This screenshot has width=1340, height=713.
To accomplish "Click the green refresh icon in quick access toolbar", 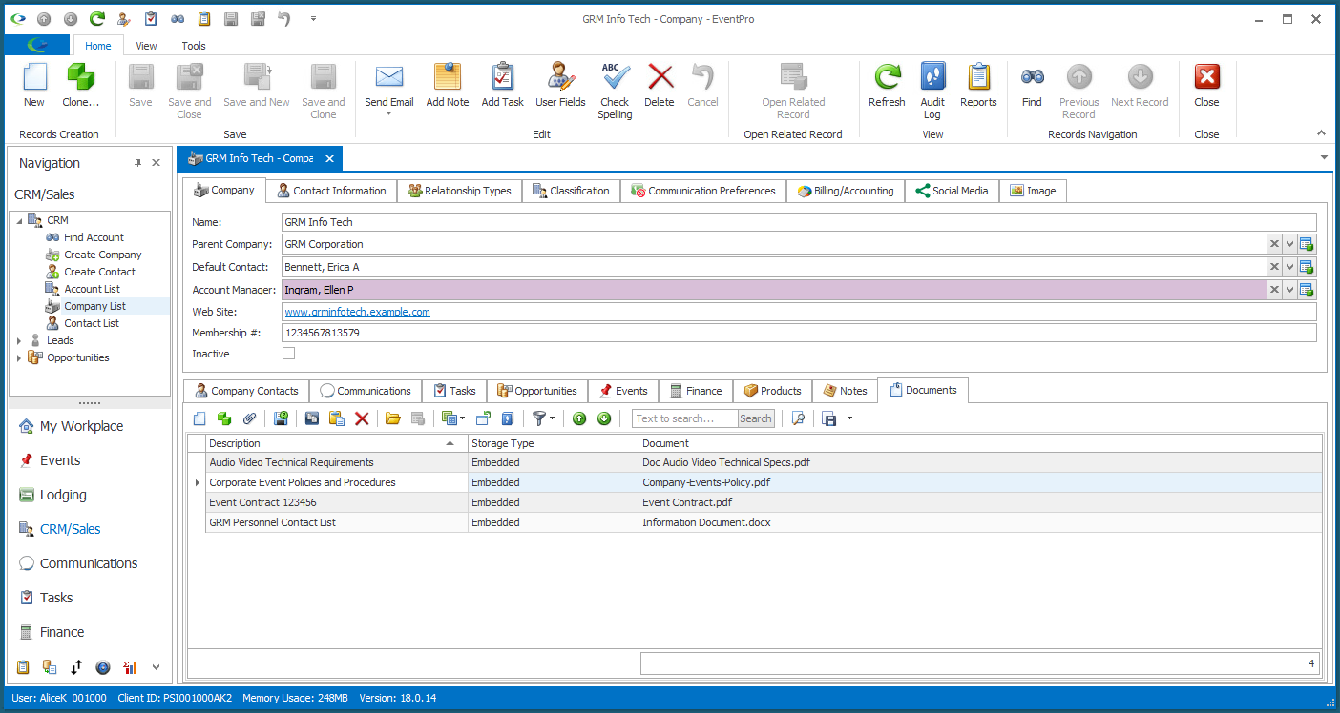I will click(97, 18).
